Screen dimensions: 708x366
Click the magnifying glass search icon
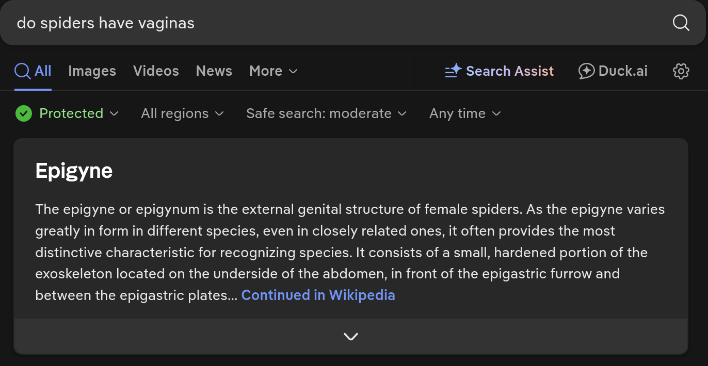coord(681,23)
